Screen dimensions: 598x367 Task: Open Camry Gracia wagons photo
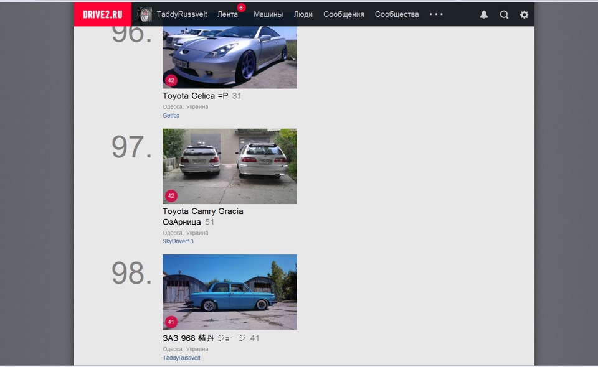pyautogui.click(x=230, y=166)
